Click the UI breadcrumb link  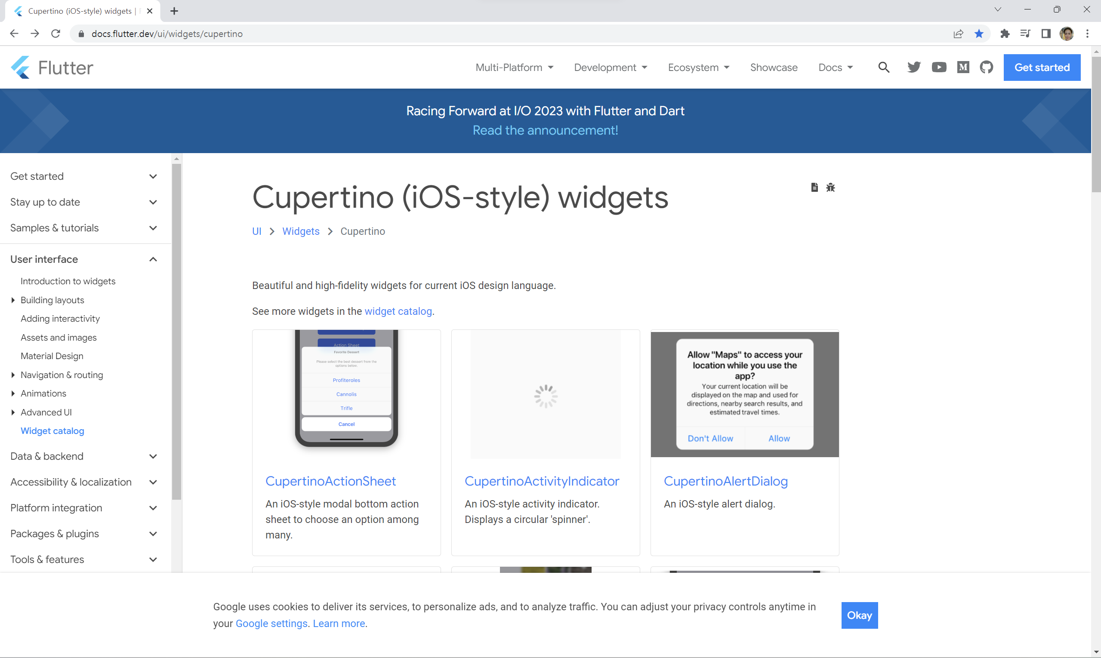click(257, 231)
